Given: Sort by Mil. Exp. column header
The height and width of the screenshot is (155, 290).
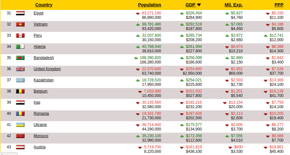Looking at the screenshot, I should [x=234, y=5].
